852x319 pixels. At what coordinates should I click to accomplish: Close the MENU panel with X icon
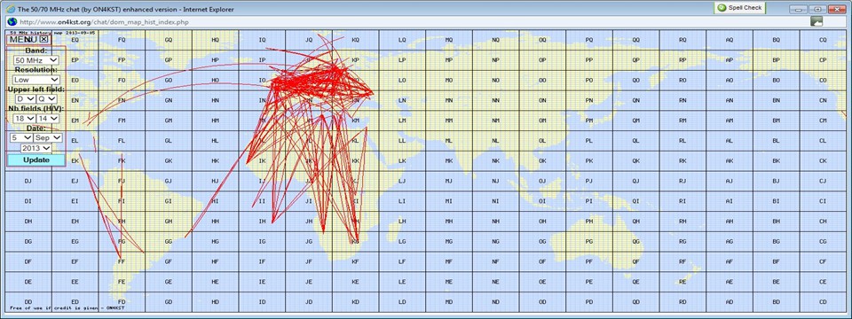[x=44, y=39]
